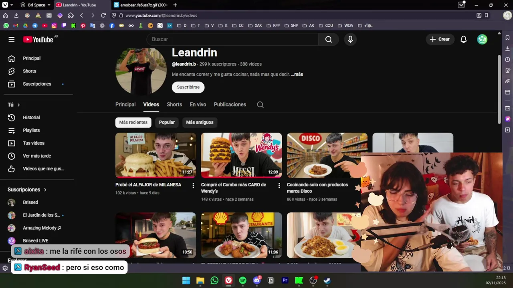Switch to emobear gif browser tab
Viewport: 513px width, 288px height.
click(141, 5)
